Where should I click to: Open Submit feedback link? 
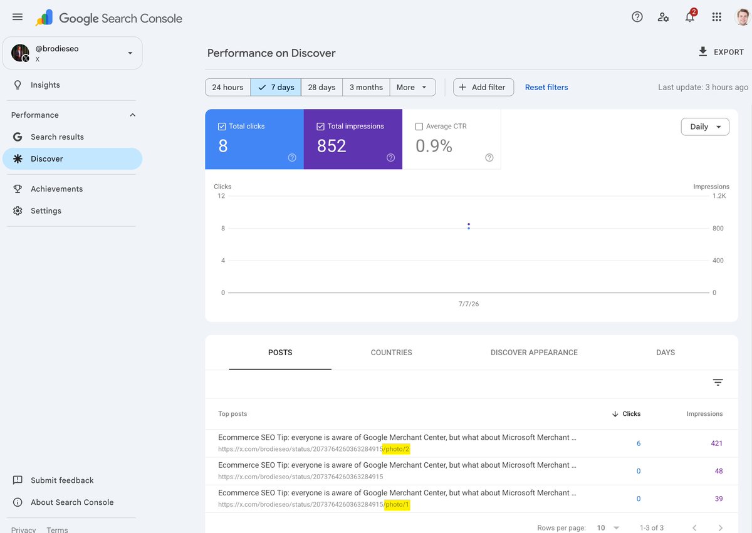(62, 480)
